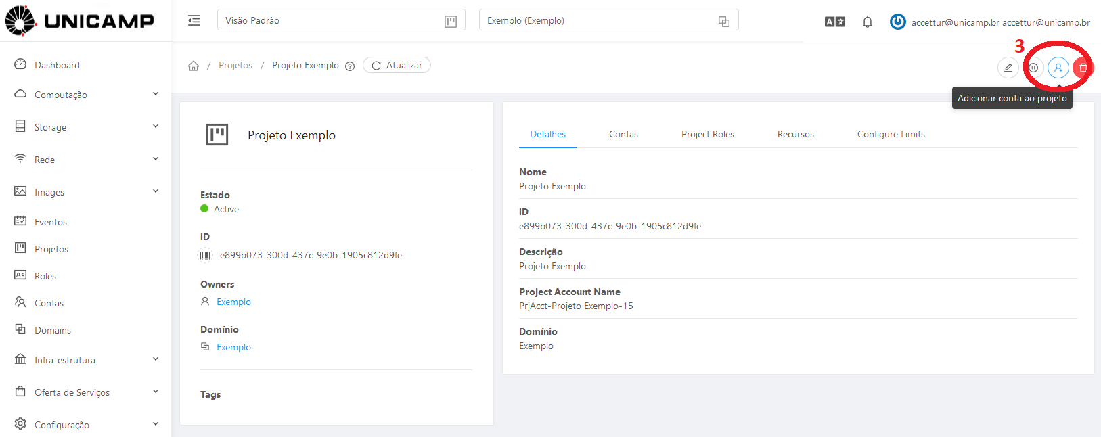Click the Atualizar refresh button
Viewport: 1101px width, 437px height.
[x=397, y=66]
